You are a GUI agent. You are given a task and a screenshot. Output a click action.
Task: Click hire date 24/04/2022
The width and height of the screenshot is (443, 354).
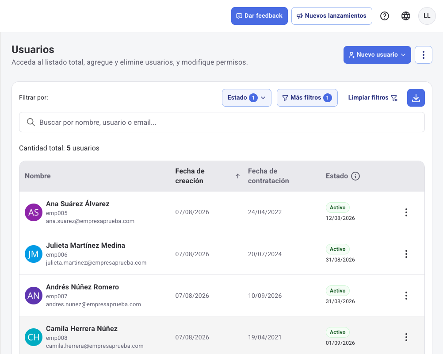pos(265,212)
